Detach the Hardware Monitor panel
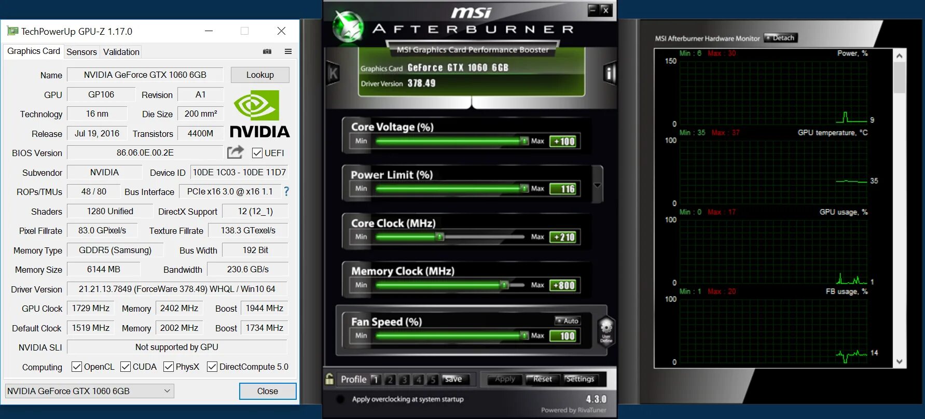925x419 pixels. click(781, 38)
